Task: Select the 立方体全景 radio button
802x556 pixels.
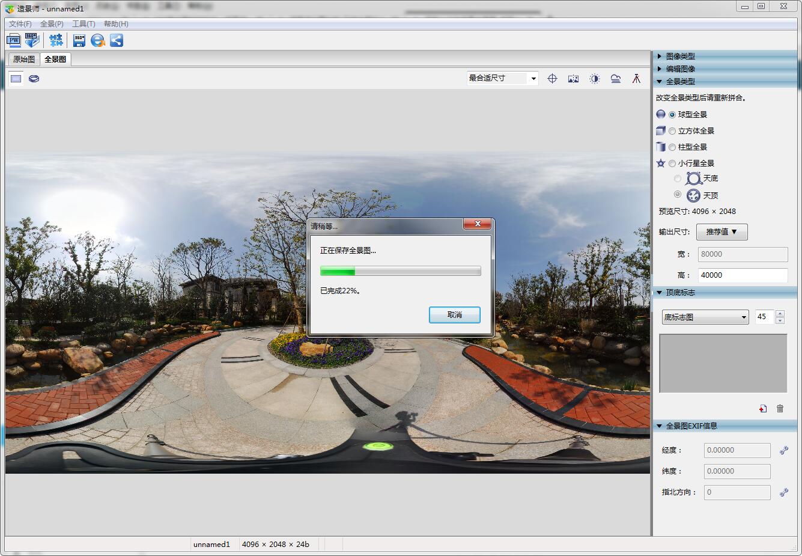Action: click(672, 131)
